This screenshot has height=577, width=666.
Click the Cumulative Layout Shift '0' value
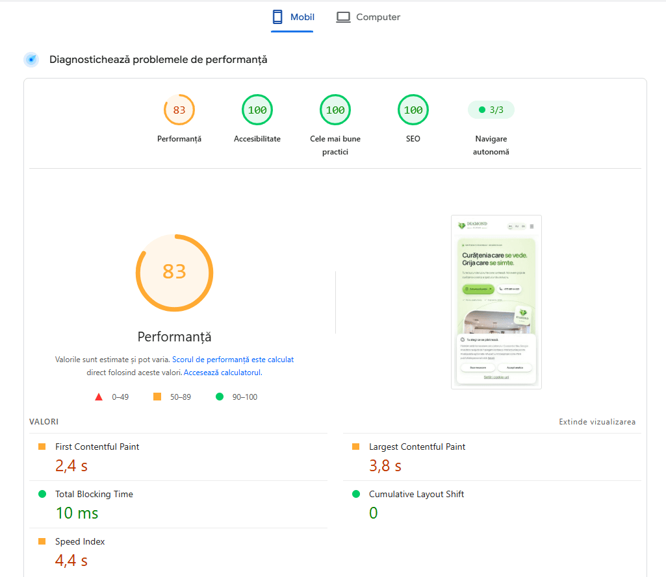pos(374,513)
